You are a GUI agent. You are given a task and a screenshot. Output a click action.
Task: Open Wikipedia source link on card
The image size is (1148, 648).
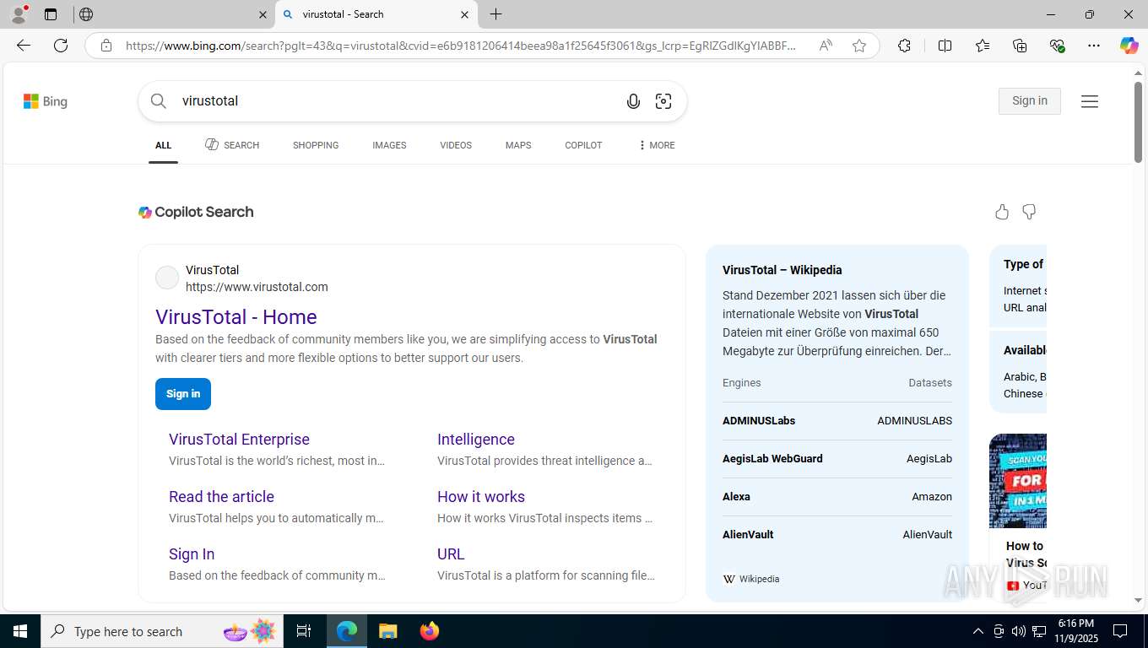751,579
